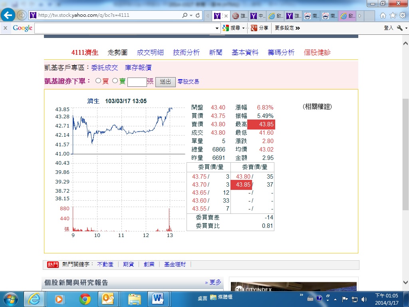Click the (相關權證) link
Screen dimensions: 409x307
[317, 106]
